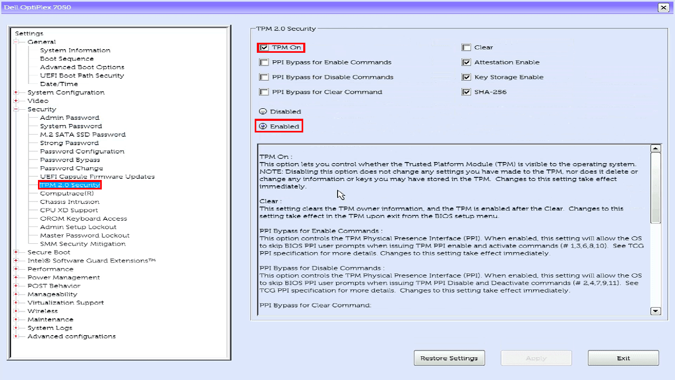This screenshot has width=675, height=380.
Task: Click the description scrollbar up arrow
Action: [x=655, y=149]
